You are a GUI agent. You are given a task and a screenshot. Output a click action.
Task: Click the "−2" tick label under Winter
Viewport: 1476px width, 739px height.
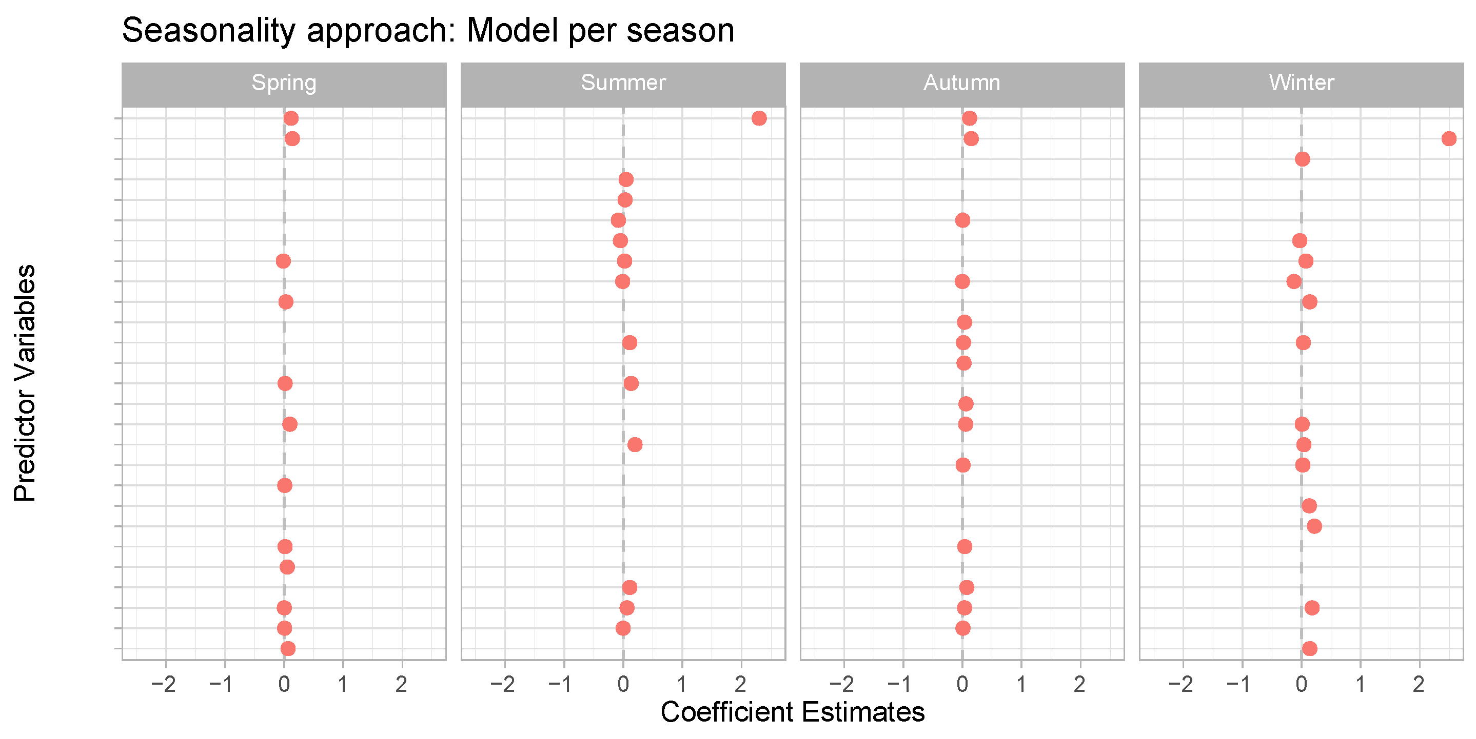point(1181,684)
